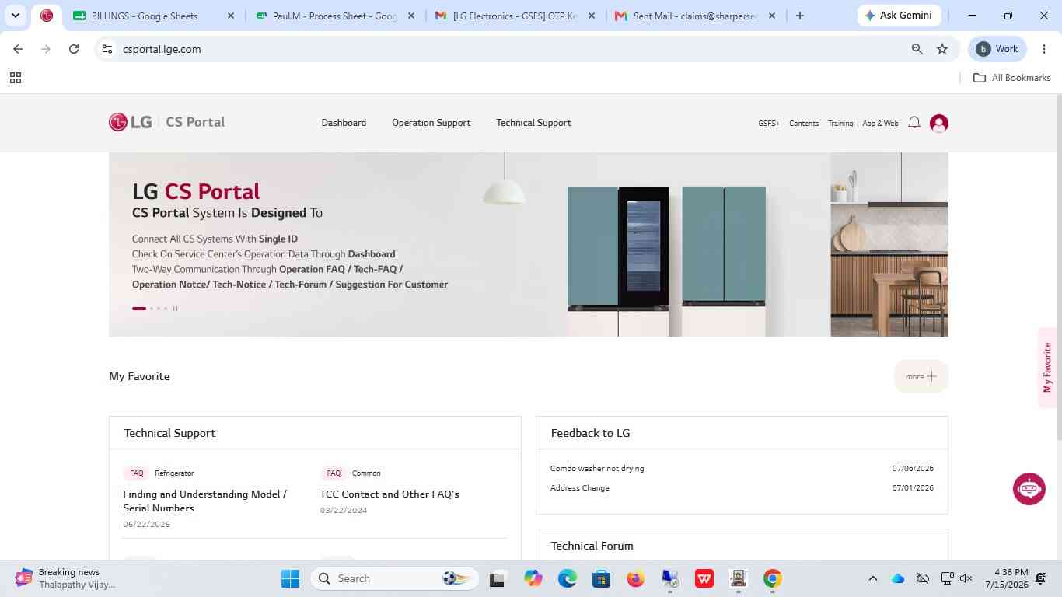Select the second banner slide dot

(152, 309)
